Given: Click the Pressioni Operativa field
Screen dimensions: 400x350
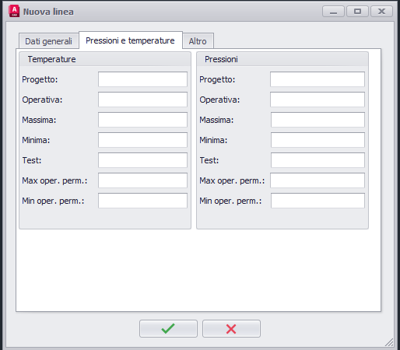Looking at the screenshot, I should pyautogui.click(x=318, y=100).
